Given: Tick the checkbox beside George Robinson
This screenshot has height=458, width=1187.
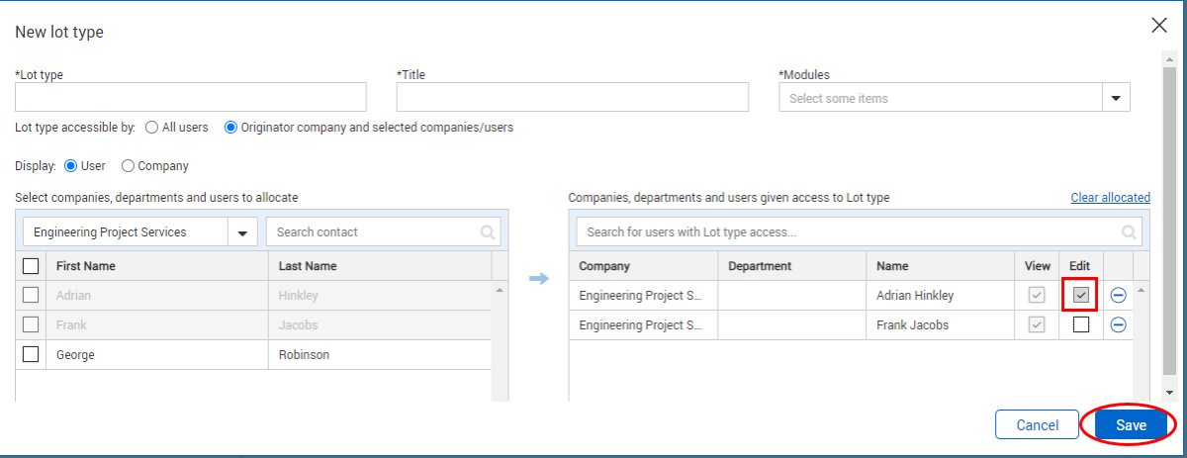Looking at the screenshot, I should 31,354.
